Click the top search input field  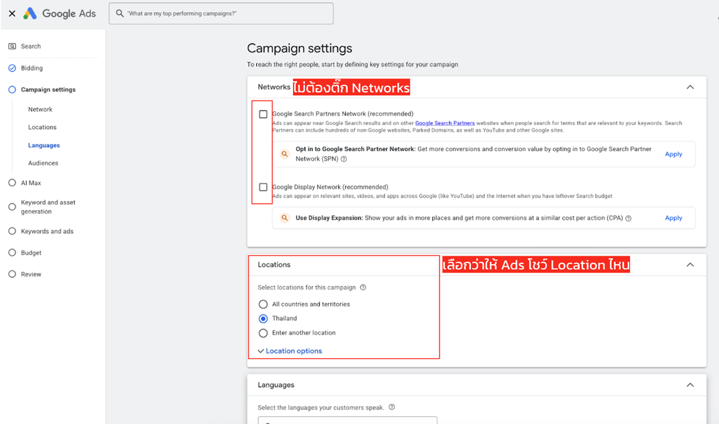coord(221,14)
